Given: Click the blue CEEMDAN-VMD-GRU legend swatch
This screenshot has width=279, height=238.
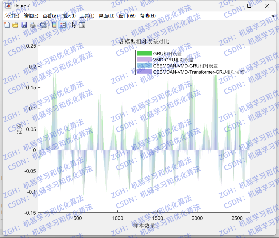Looking at the screenshot, I should point(145,66).
